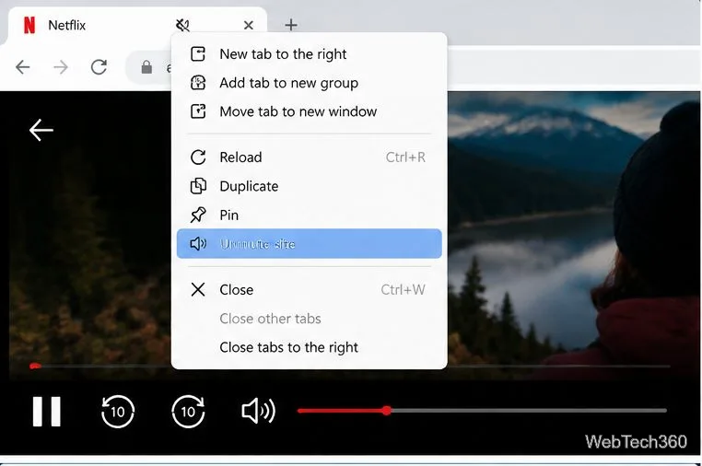Select Move tab to new window
The height and width of the screenshot is (466, 702).
point(309,111)
